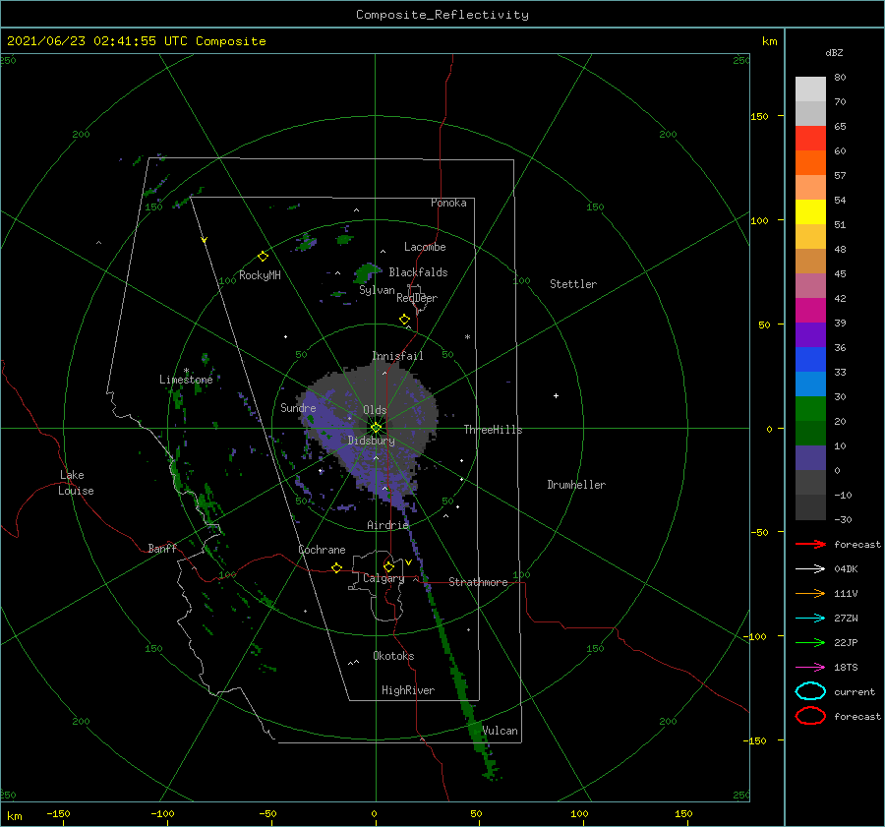Click the yellow radar site marker near Olds
885x827 pixels.
[376, 428]
